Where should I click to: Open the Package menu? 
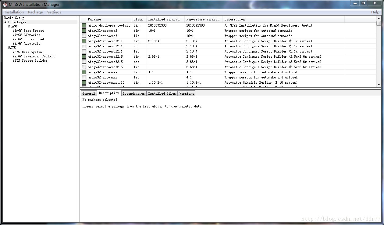[x=35, y=12]
